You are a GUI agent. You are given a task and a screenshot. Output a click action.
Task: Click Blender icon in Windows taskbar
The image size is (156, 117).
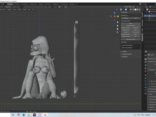[x=45, y=115]
